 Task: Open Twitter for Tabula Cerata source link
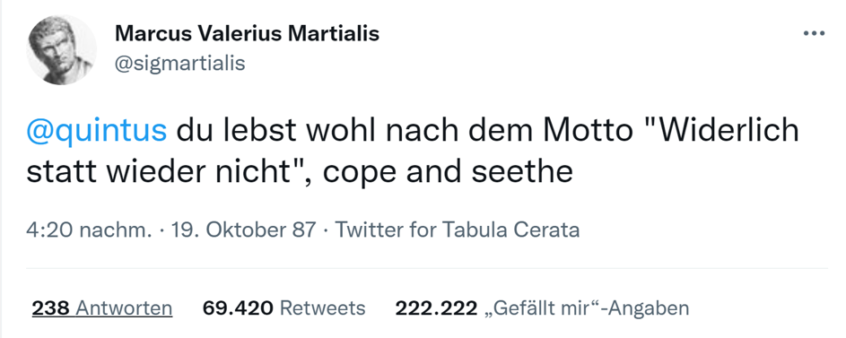coord(458,230)
